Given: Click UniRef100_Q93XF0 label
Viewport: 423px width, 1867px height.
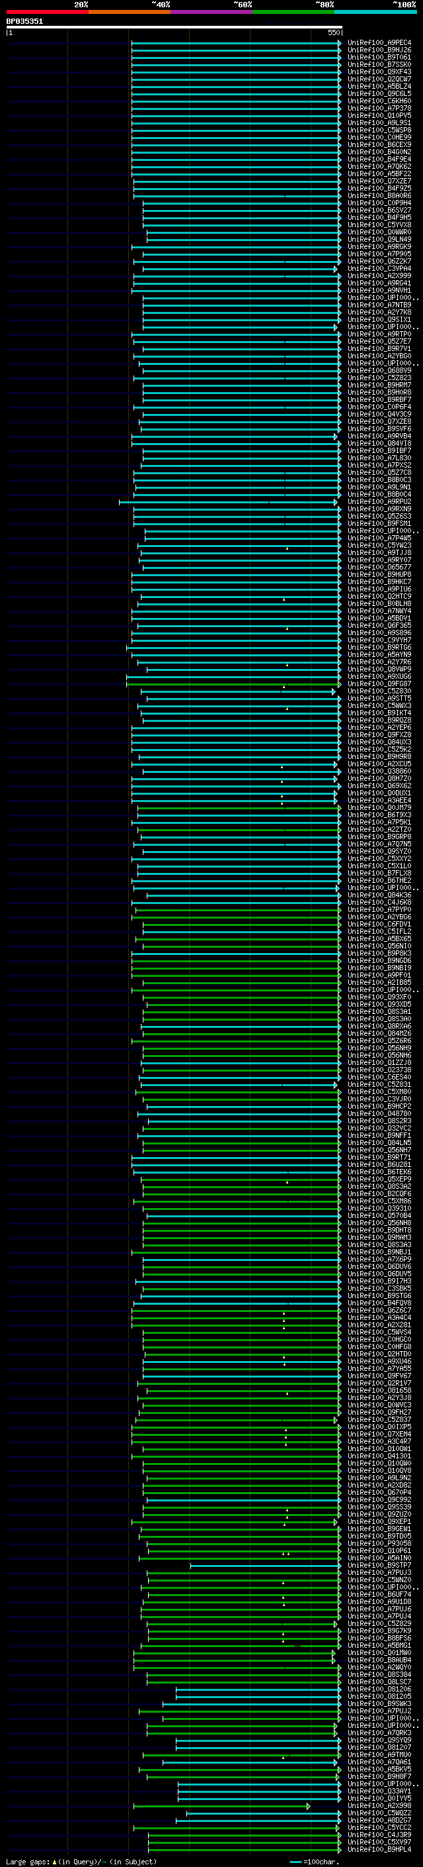Looking at the screenshot, I should coord(379,997).
